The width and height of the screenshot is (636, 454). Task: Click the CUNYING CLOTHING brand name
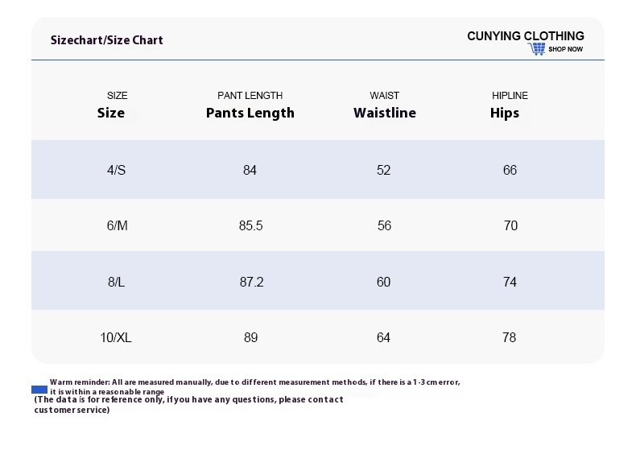(525, 35)
